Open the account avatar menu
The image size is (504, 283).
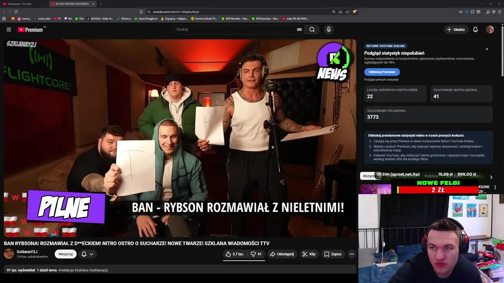[x=490, y=29]
